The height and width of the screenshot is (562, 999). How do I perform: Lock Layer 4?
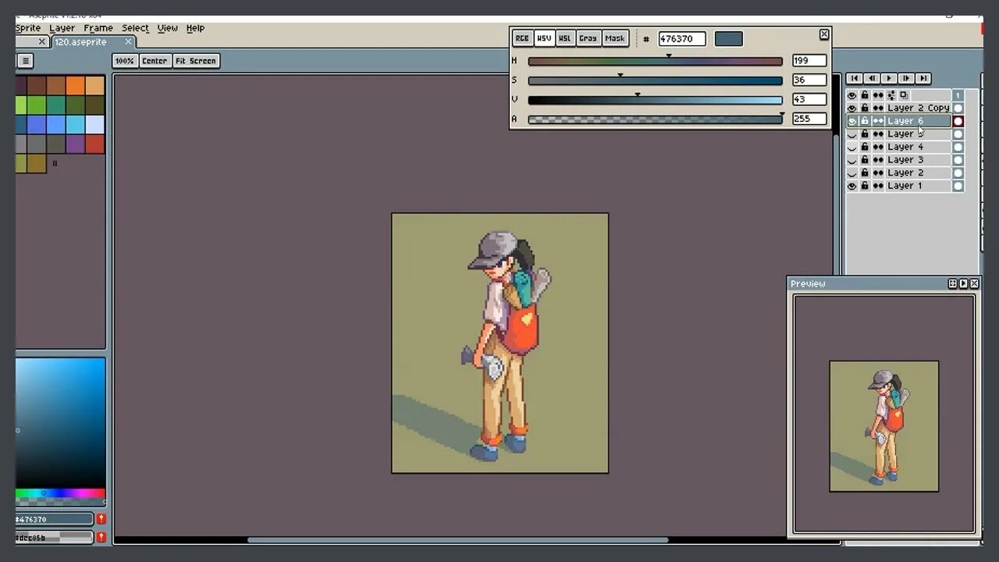tap(865, 147)
